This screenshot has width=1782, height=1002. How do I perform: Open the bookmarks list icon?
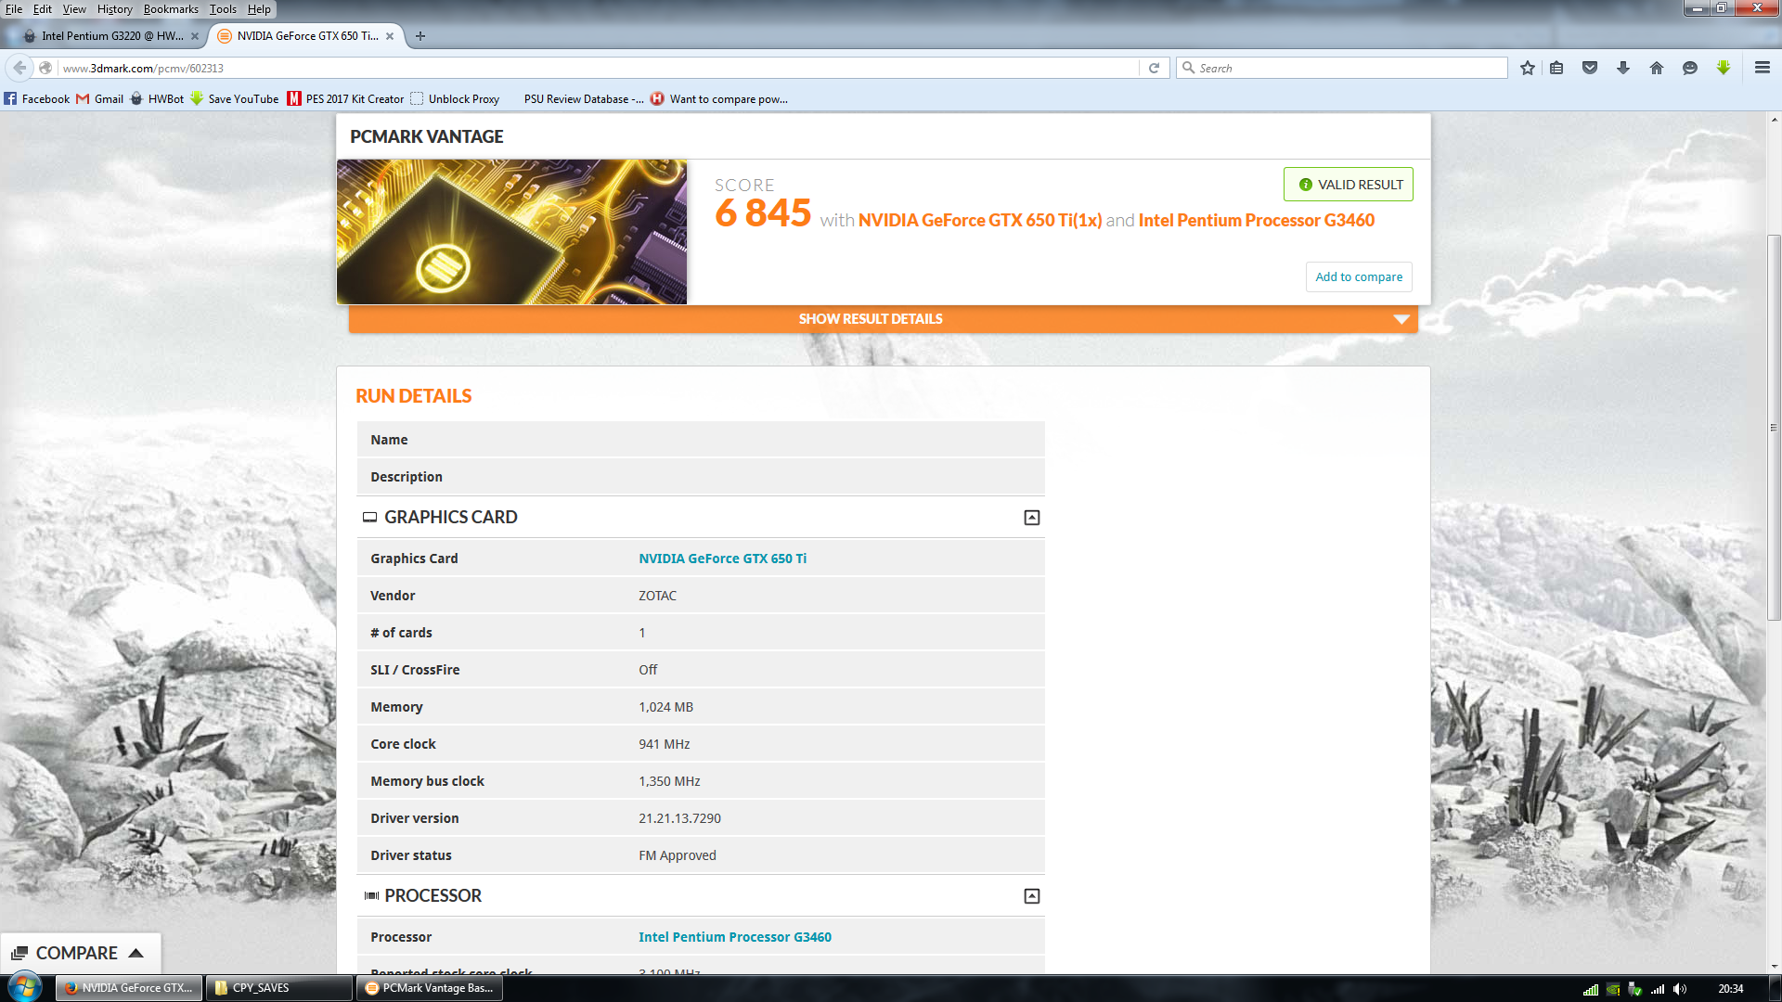pos(1557,68)
